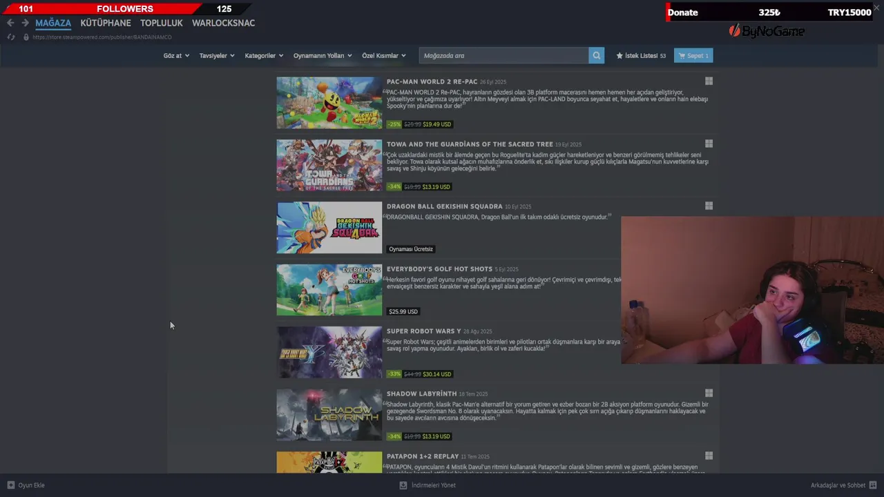Click the Patapon thumbnail
The height and width of the screenshot is (497, 884).
point(329,462)
